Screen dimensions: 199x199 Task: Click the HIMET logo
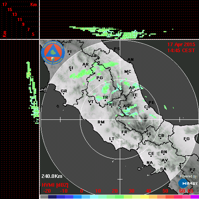pos(188,183)
